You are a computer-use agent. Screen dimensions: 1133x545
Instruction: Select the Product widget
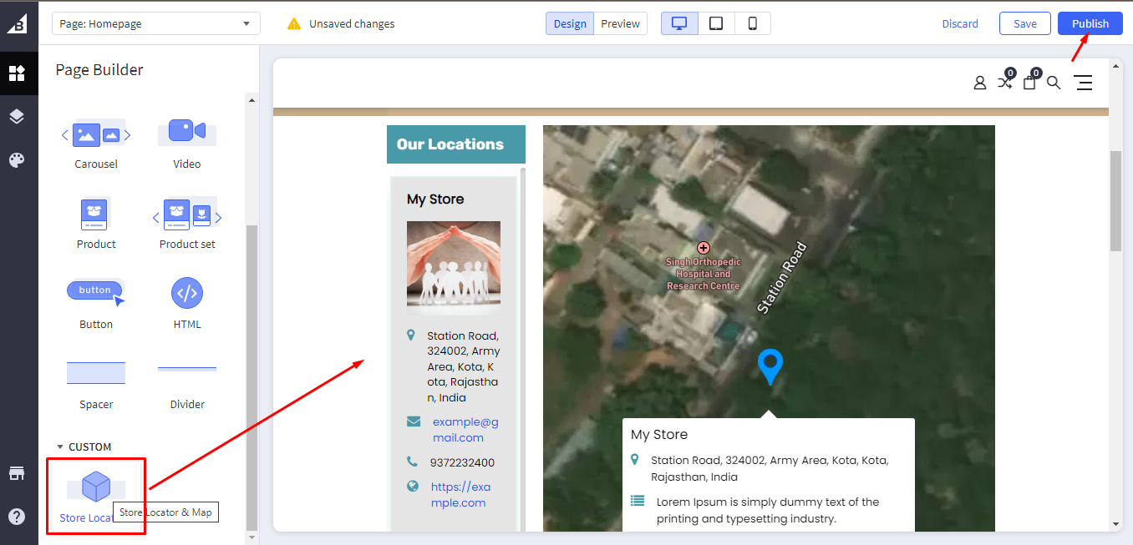click(96, 224)
